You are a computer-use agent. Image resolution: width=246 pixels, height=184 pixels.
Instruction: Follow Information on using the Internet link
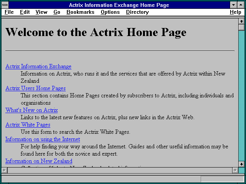tap(43, 139)
